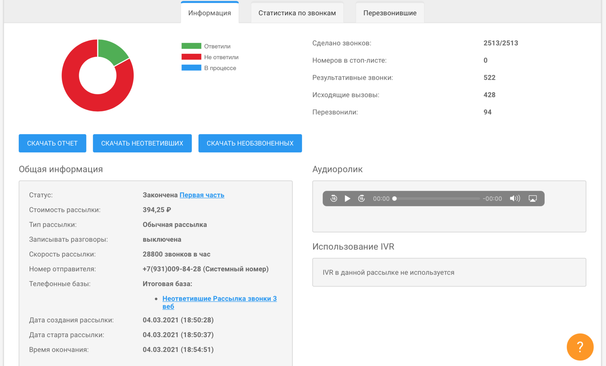Select the Обычная рассылка type text
Screen dimensions: 606x366
(x=175, y=225)
